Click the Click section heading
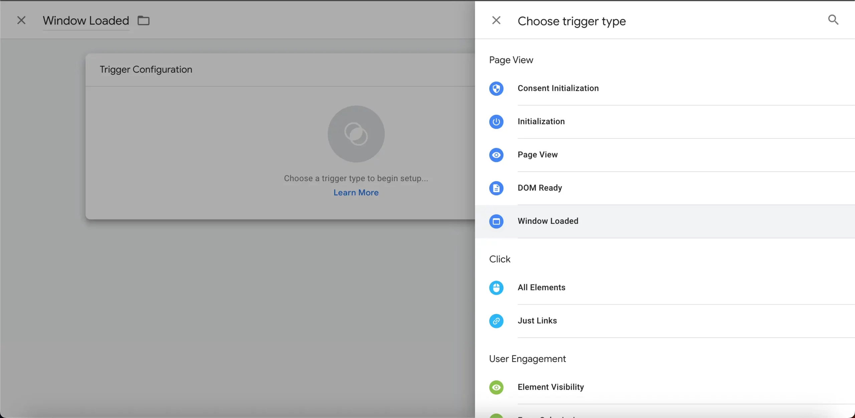Viewport: 855px width, 418px height. [500, 259]
